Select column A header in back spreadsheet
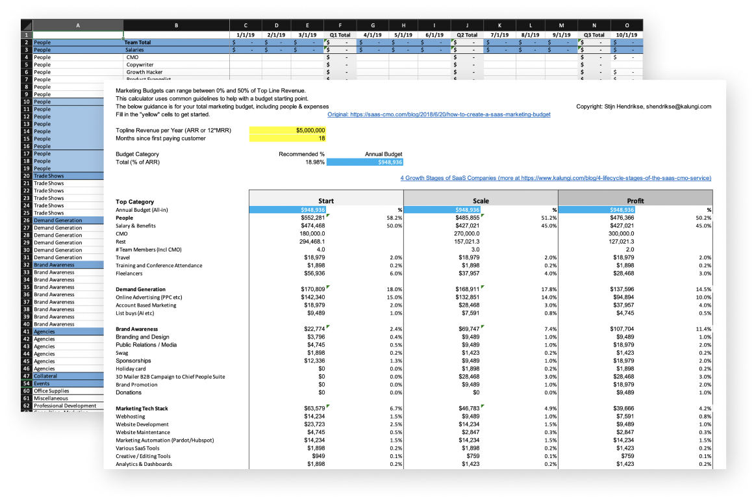Screen dimensions: 756x501 (x=78, y=25)
